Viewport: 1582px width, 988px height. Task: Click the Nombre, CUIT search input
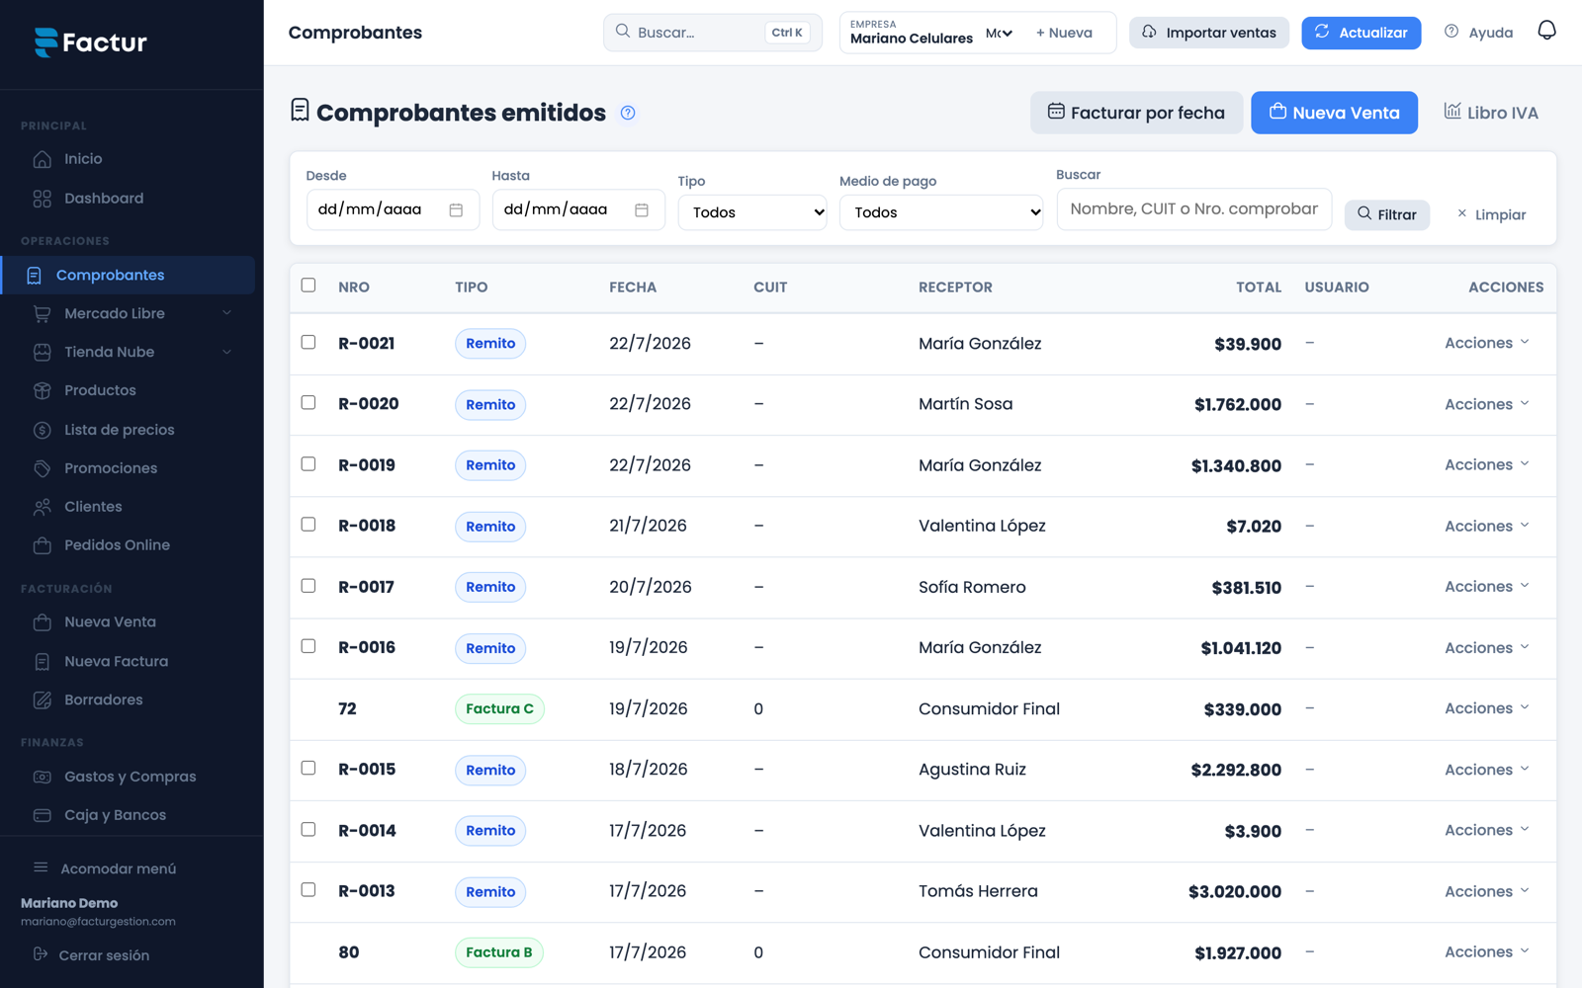1193,209
